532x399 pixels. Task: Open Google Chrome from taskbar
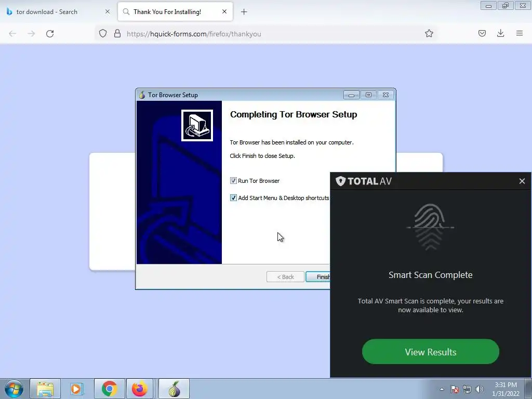click(109, 389)
